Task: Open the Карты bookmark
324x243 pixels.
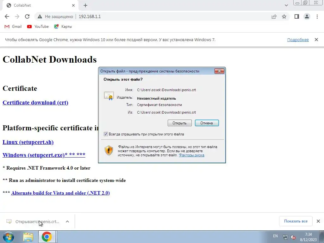Action: pyautogui.click(x=63, y=27)
